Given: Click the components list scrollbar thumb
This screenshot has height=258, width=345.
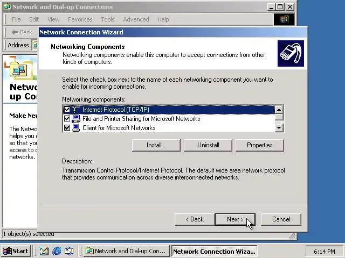Looking at the screenshot, I should pos(279,117).
